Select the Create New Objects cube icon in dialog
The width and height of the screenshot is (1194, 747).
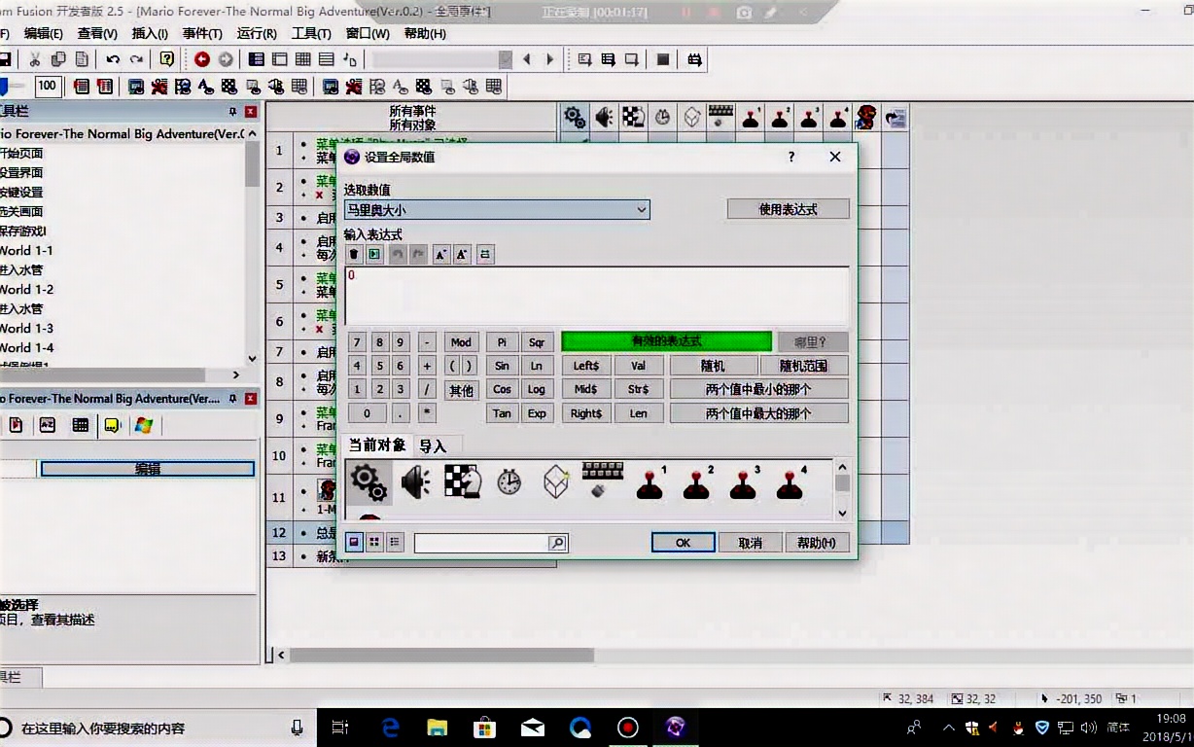pos(555,482)
